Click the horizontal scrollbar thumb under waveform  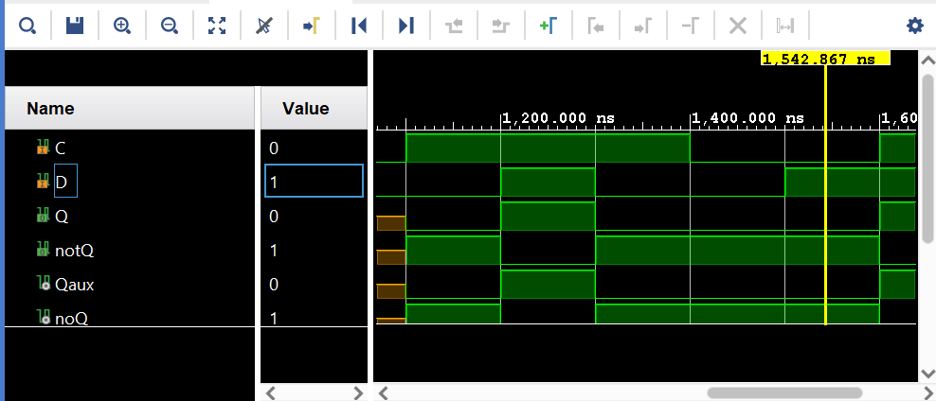(x=784, y=392)
